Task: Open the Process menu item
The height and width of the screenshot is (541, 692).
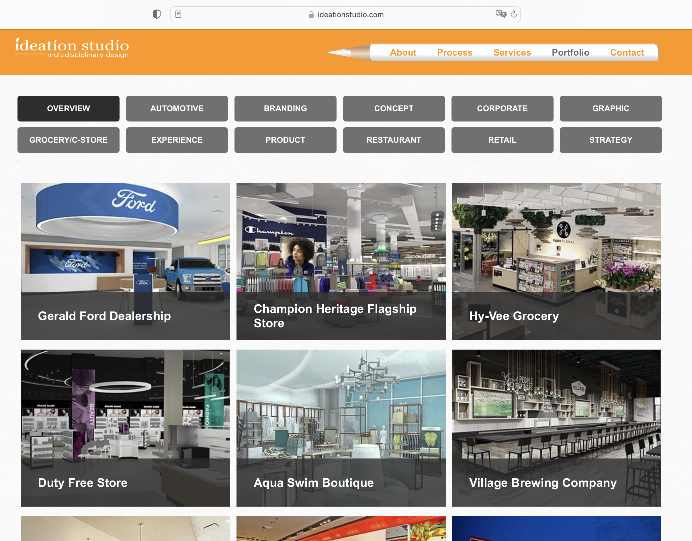Action: (x=454, y=52)
